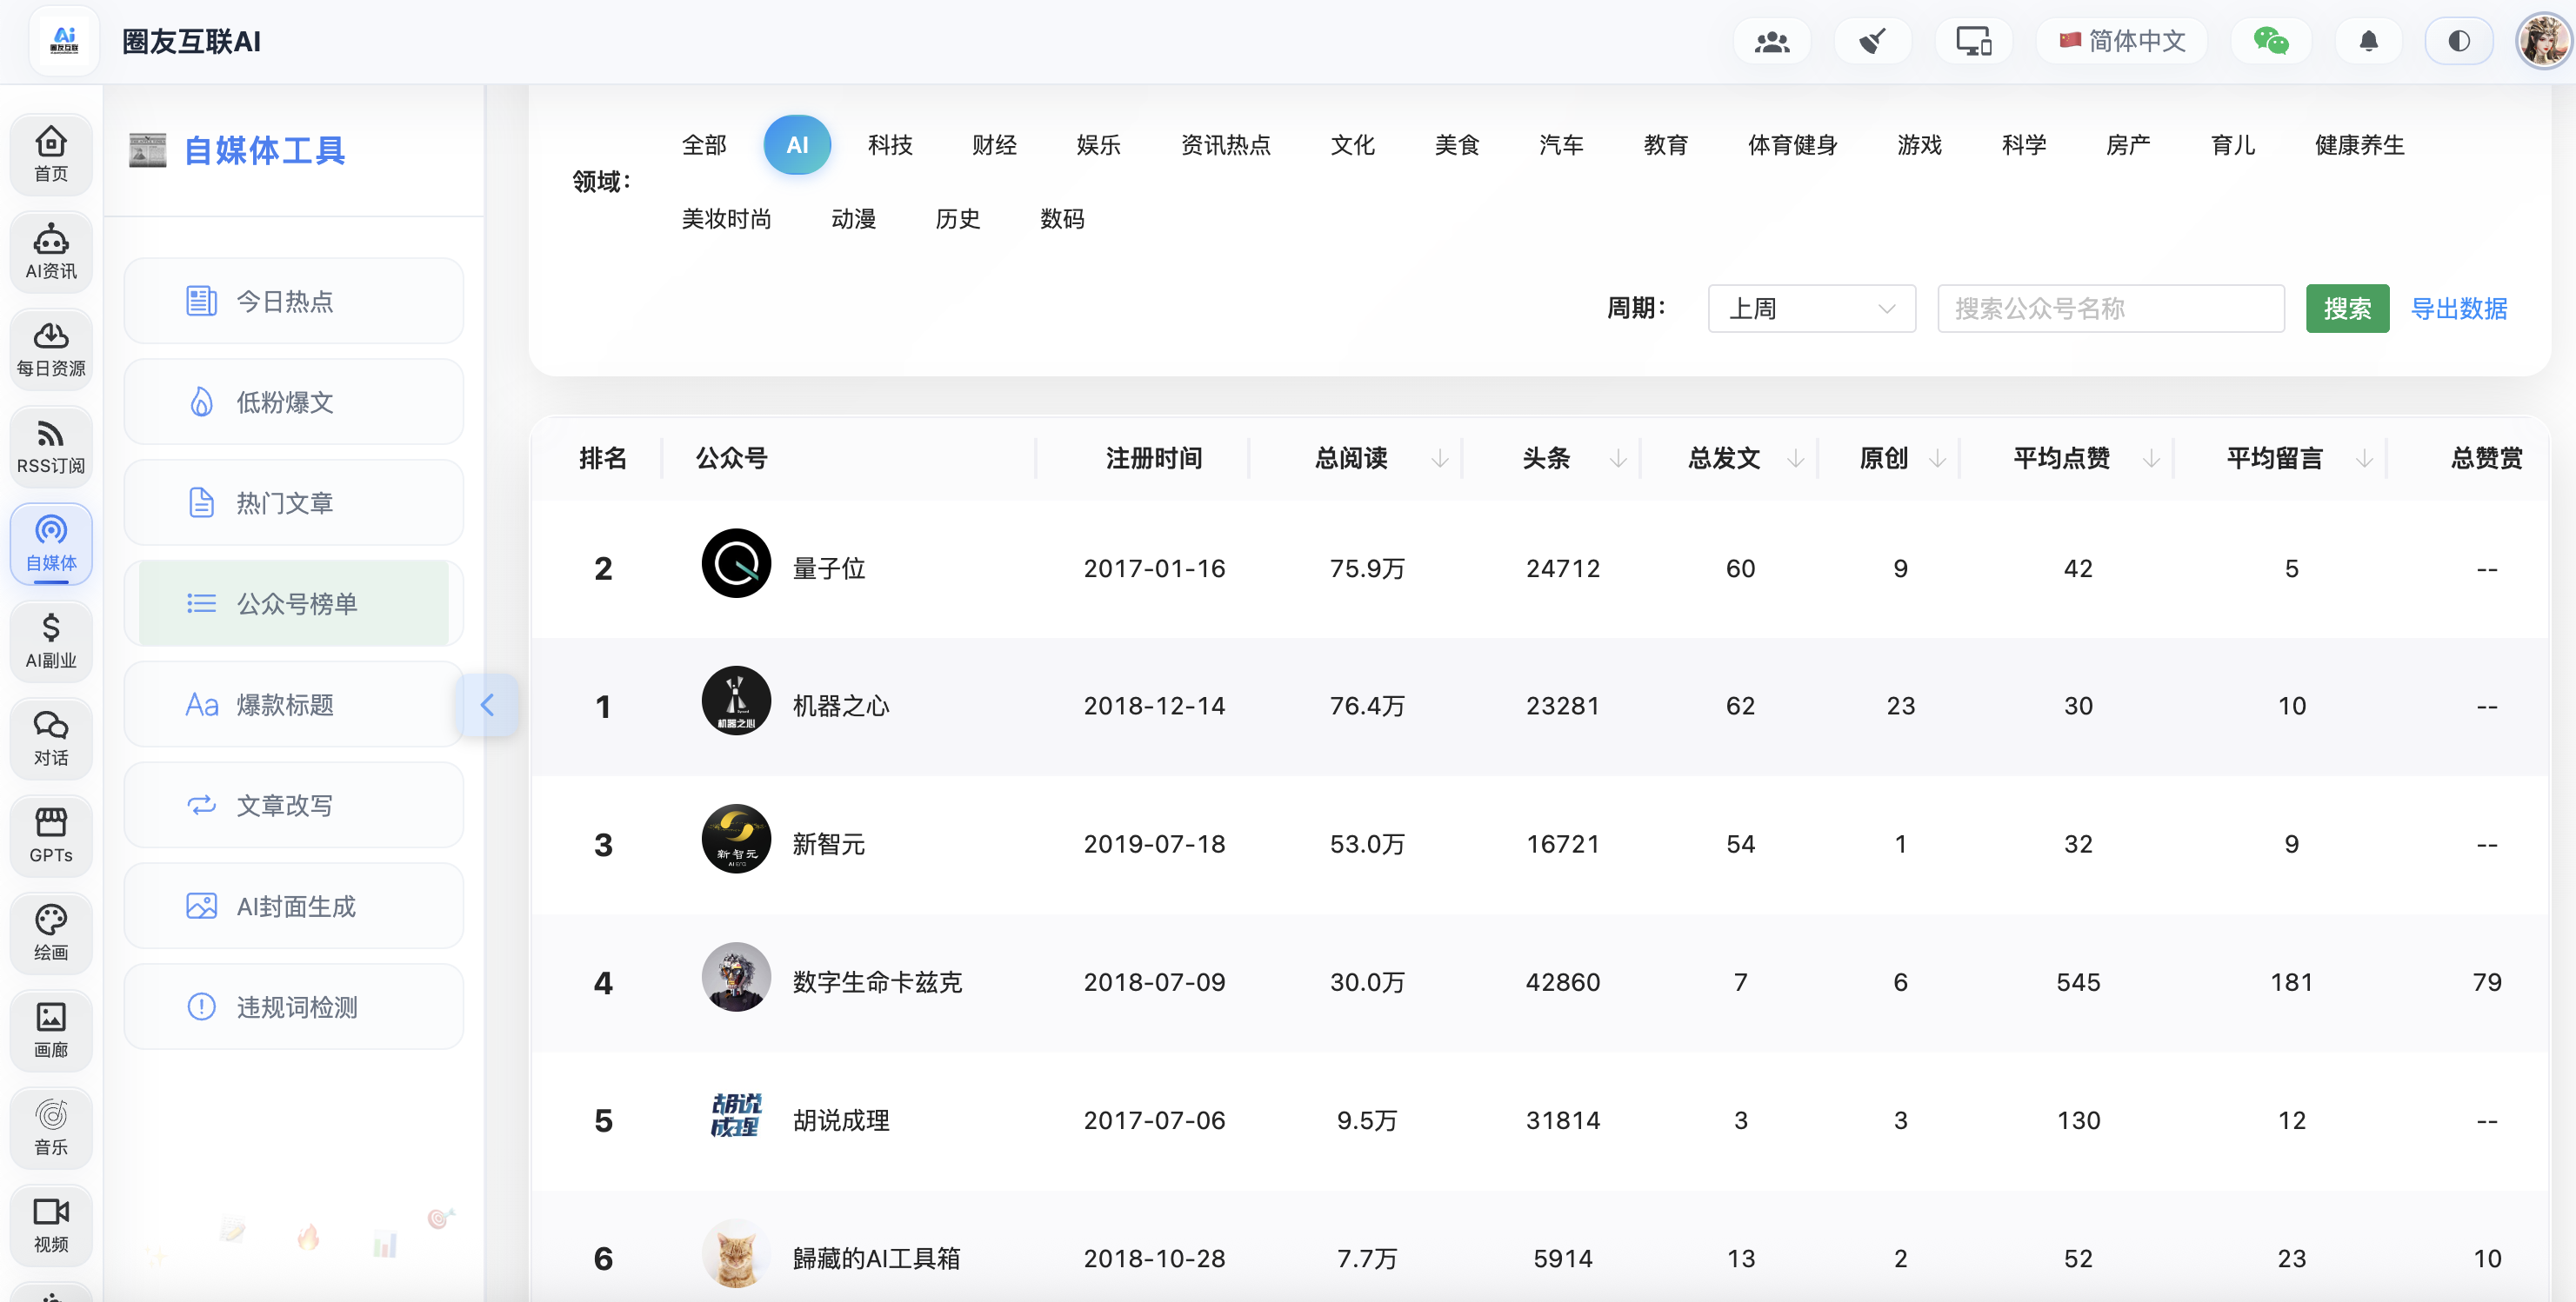Open the GPTs store icon
2576x1302 pixels.
(x=51, y=836)
